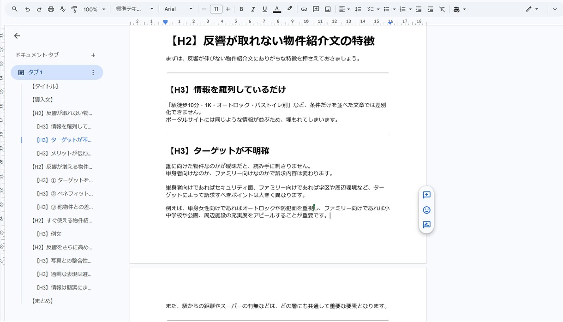The height and width of the screenshot is (322, 563).
Task: Jump to outline heading 【H2】反響が取れない物…
Action: (62, 113)
